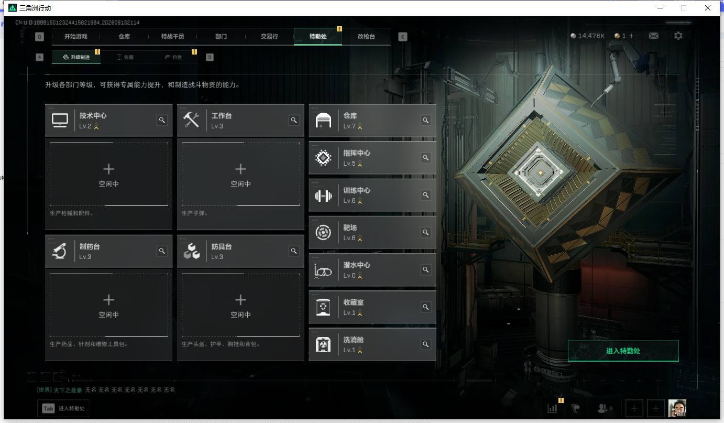Open the mail envelope icon
This screenshot has width=724, height=423.
tap(653, 36)
